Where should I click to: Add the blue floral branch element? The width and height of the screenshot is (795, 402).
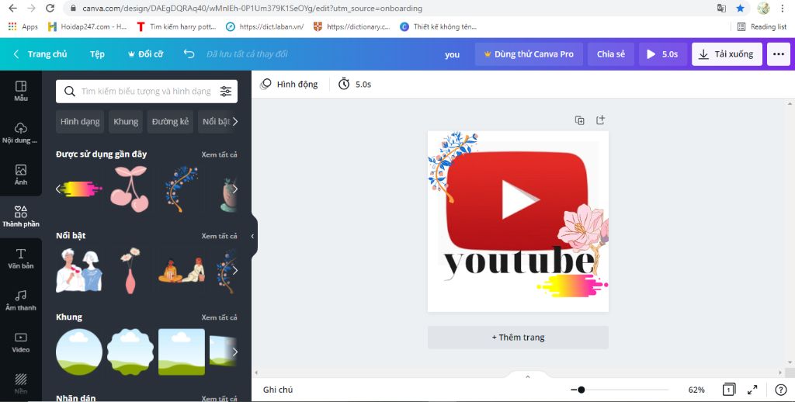tap(181, 189)
